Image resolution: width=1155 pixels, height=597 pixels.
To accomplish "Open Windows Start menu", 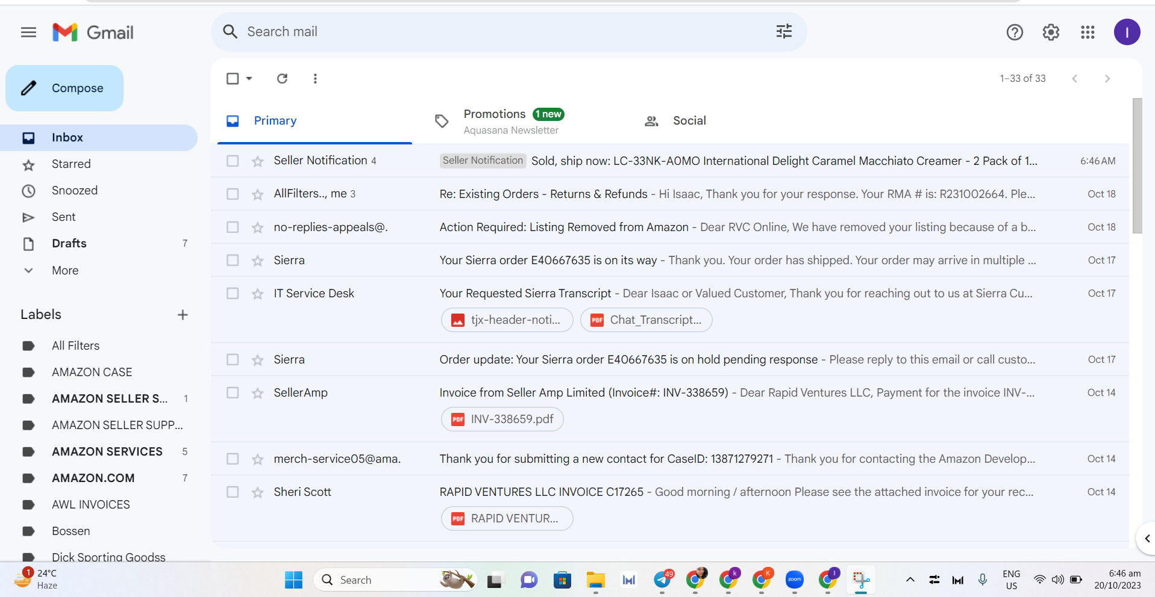I will pos(293,580).
